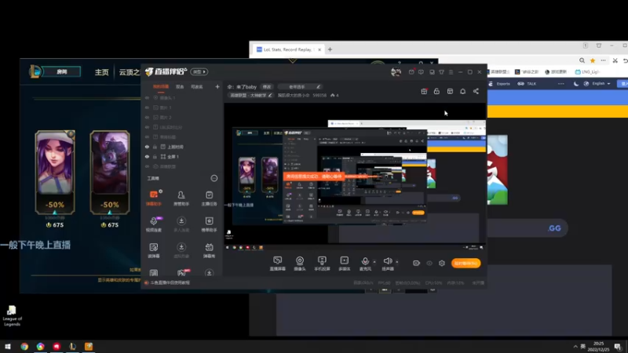
Task: Start recording with the video camera icon
Action: tap(417, 263)
